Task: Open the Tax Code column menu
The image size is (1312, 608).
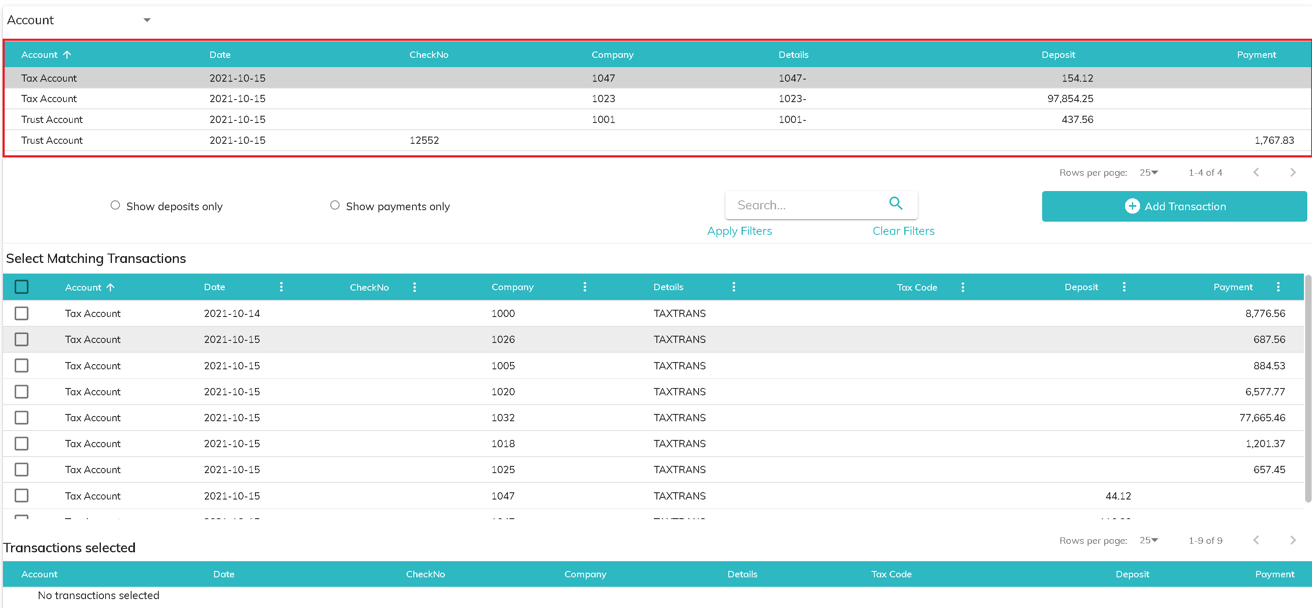Action: pyautogui.click(x=962, y=287)
